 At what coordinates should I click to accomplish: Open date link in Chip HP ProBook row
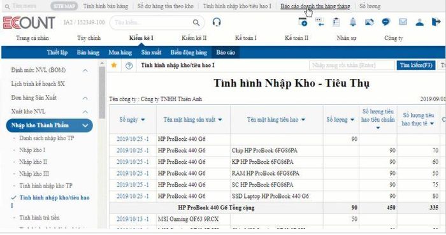click(133, 150)
